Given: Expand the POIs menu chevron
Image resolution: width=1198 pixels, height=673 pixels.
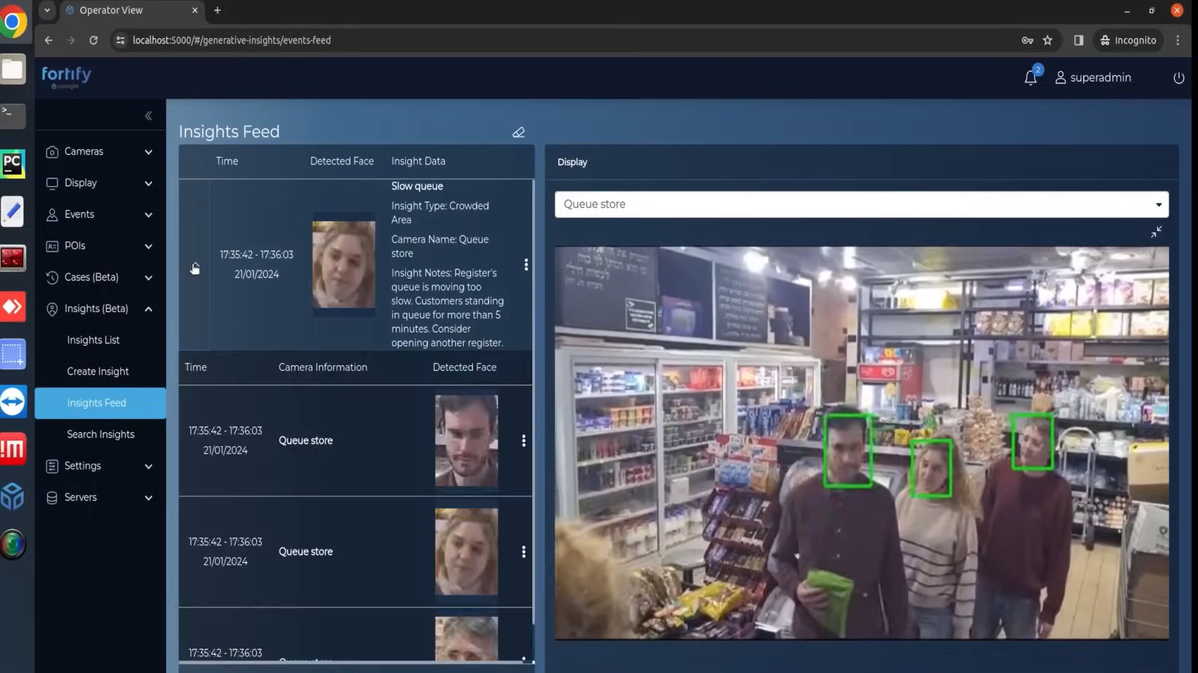Looking at the screenshot, I should point(149,246).
